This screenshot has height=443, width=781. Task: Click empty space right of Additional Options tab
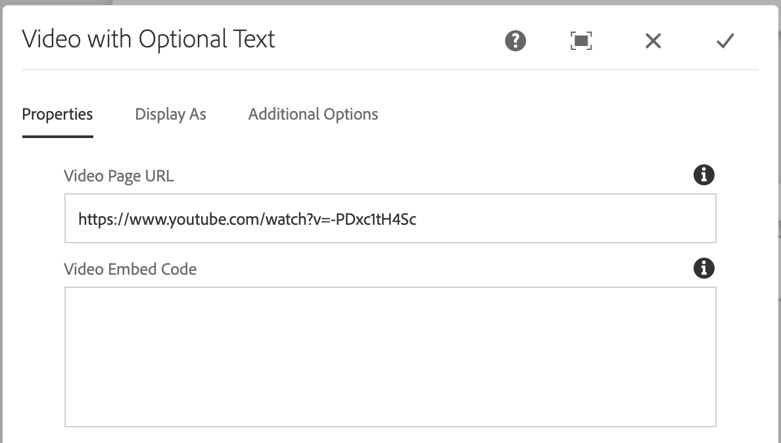click(559, 114)
